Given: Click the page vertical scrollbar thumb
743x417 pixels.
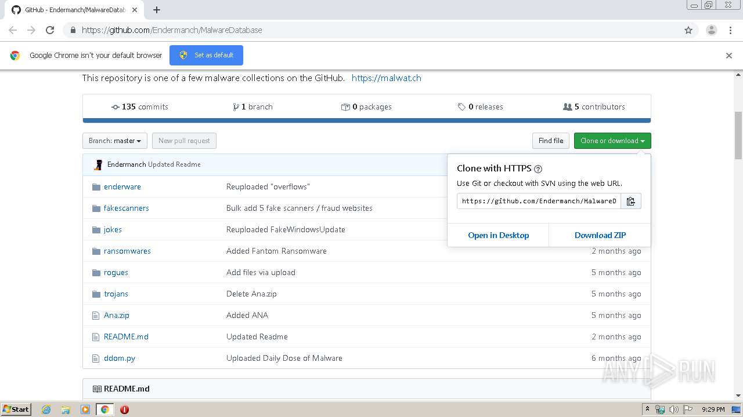Looking at the screenshot, I should (738, 135).
